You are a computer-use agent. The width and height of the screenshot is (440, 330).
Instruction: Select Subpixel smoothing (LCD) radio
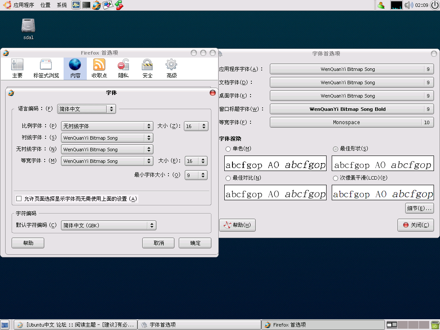click(335, 178)
